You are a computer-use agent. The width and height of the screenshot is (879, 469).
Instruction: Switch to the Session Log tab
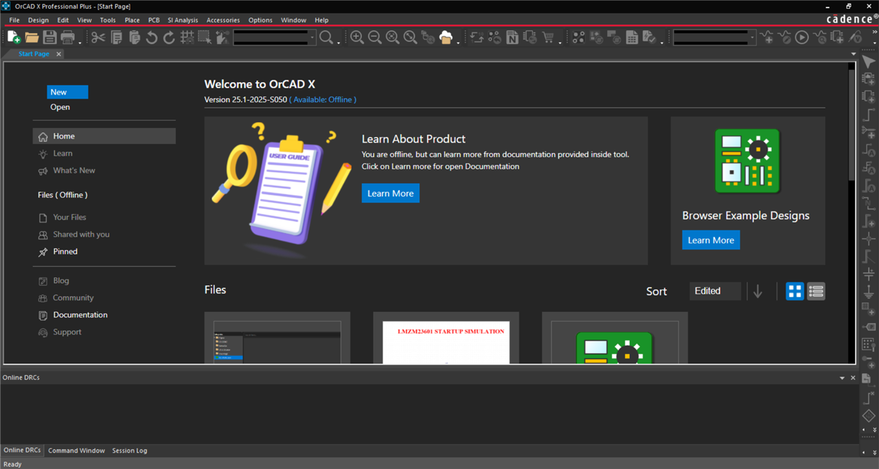coord(130,450)
